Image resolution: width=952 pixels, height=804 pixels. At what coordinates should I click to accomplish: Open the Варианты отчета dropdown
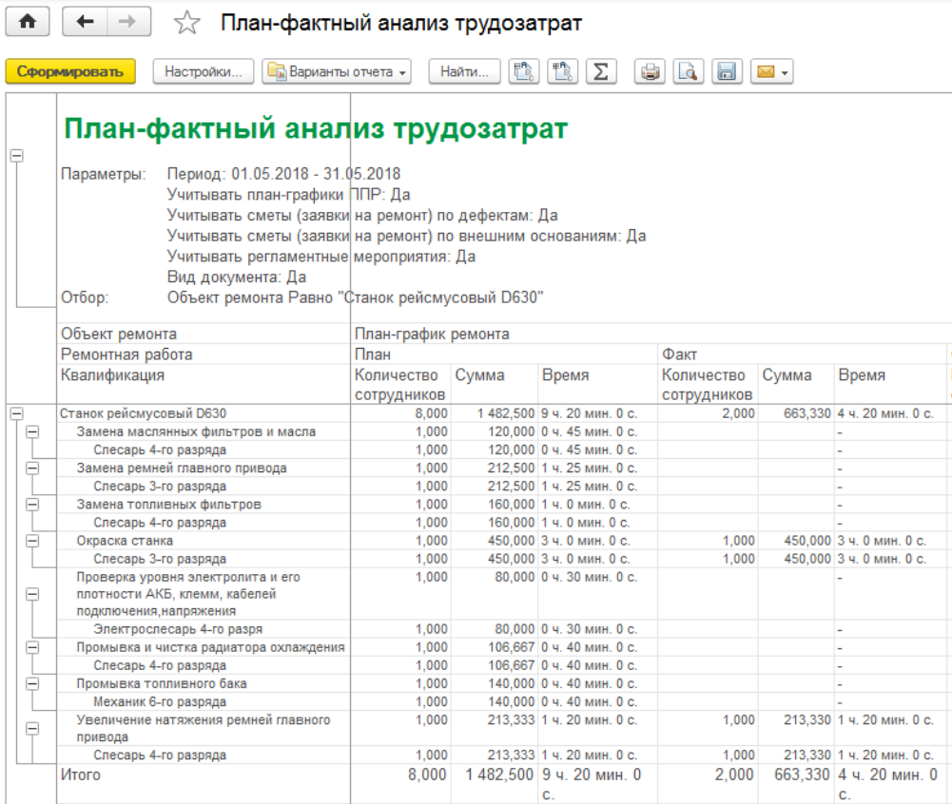337,71
